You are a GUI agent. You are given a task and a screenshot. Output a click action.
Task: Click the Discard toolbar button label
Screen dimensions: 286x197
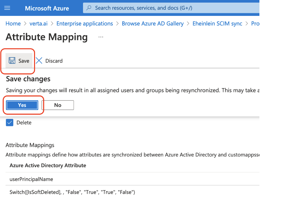click(54, 61)
